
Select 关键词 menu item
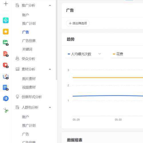[27, 49]
